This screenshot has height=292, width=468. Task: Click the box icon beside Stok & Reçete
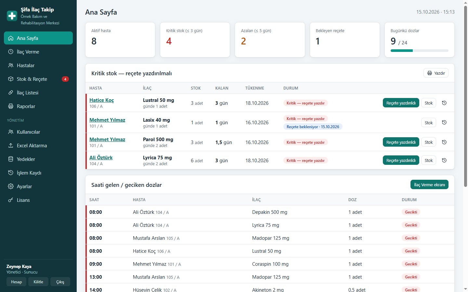click(x=11, y=79)
